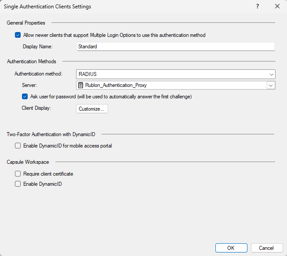This screenshot has height=256, width=287.
Task: Click the Authentication method label
Action: tap(38, 74)
